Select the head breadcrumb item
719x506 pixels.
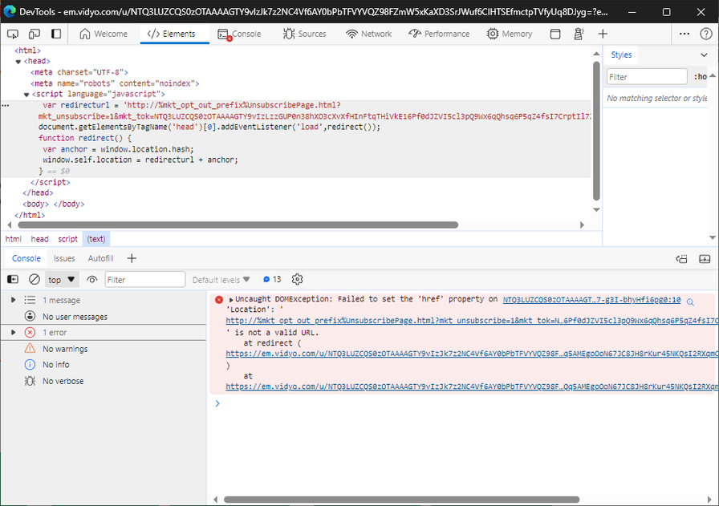pyautogui.click(x=39, y=239)
